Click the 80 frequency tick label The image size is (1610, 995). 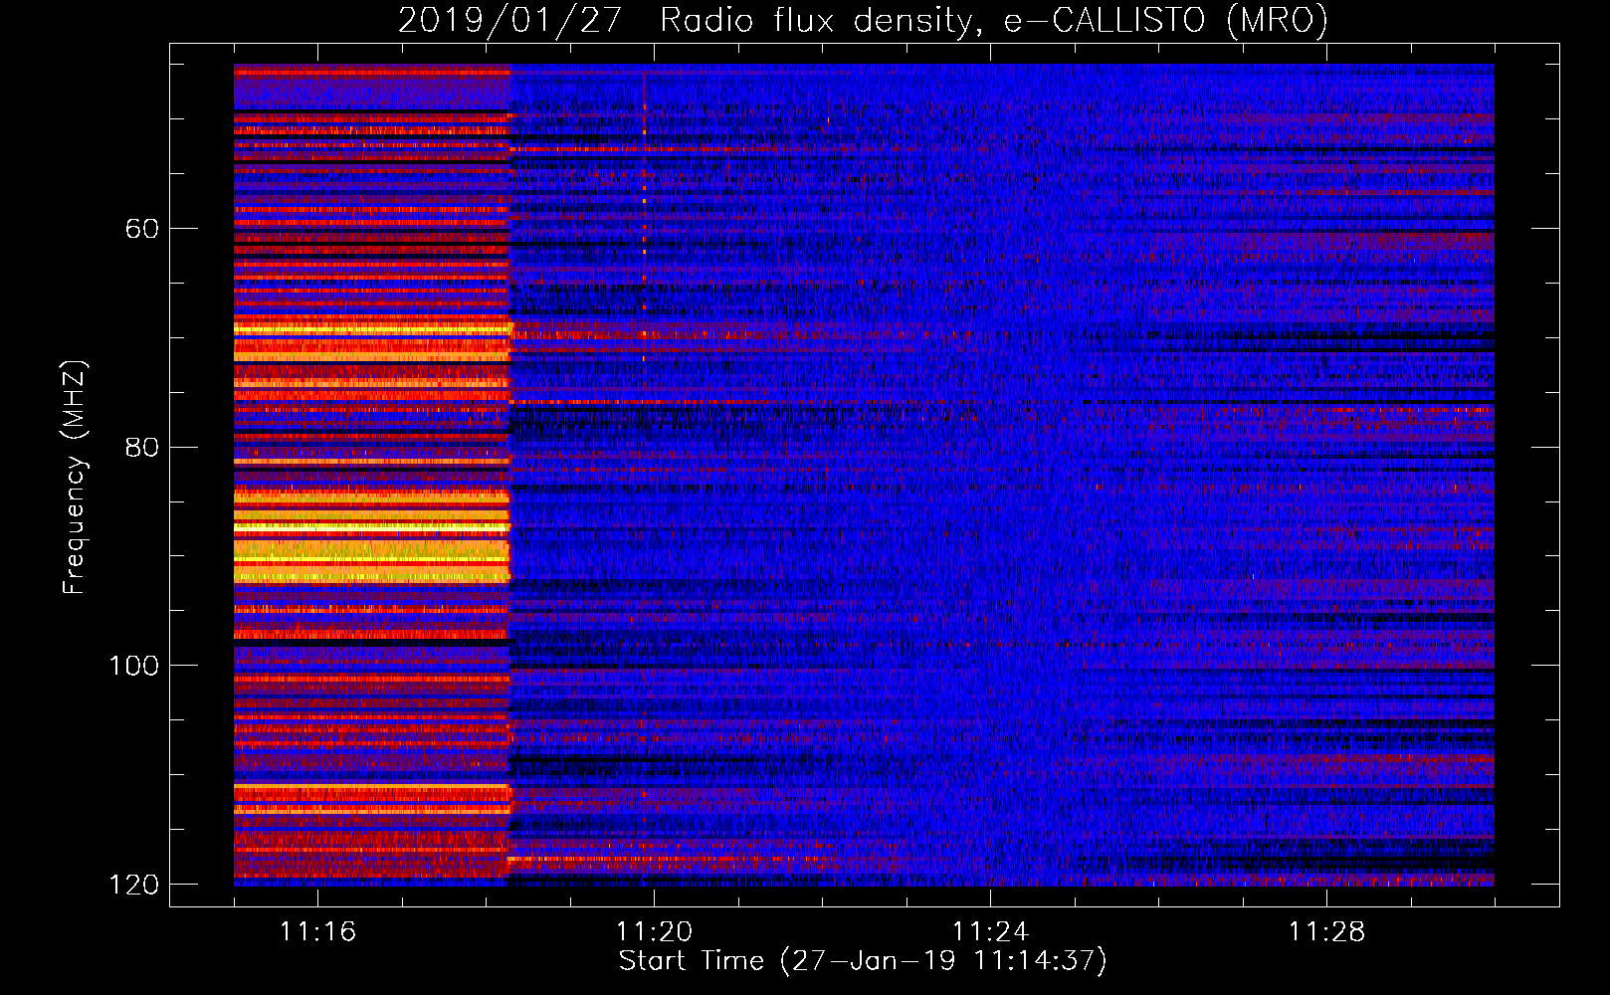141,447
